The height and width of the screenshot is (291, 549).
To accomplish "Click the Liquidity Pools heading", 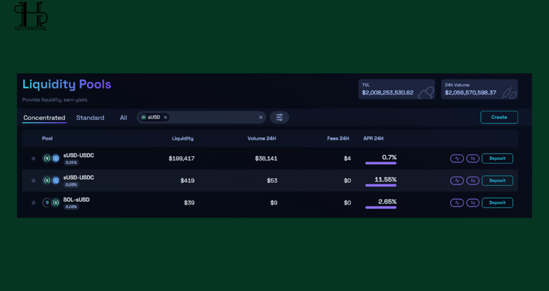I will tap(66, 84).
